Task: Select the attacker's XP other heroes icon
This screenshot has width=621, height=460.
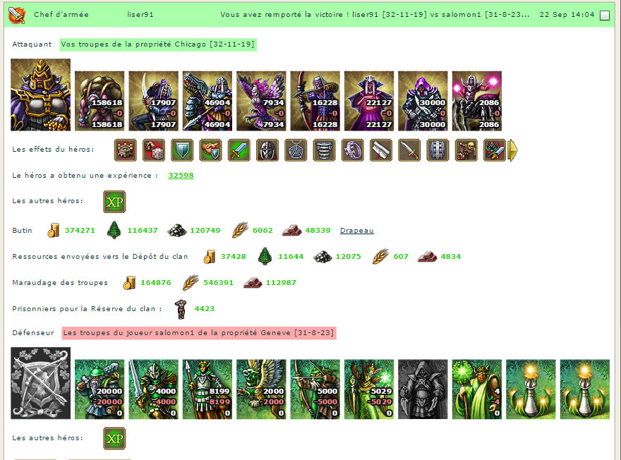Action: pos(114,202)
